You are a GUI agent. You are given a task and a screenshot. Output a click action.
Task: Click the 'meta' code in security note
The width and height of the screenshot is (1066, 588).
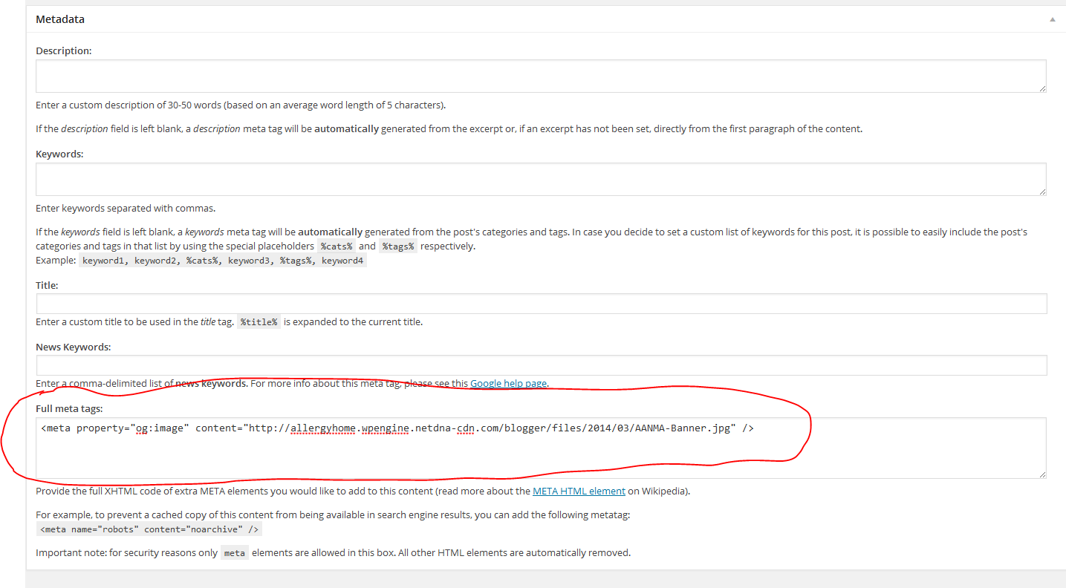[235, 553]
